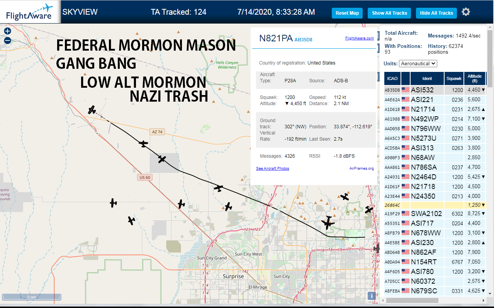Sort table by ICAO column

392,78
